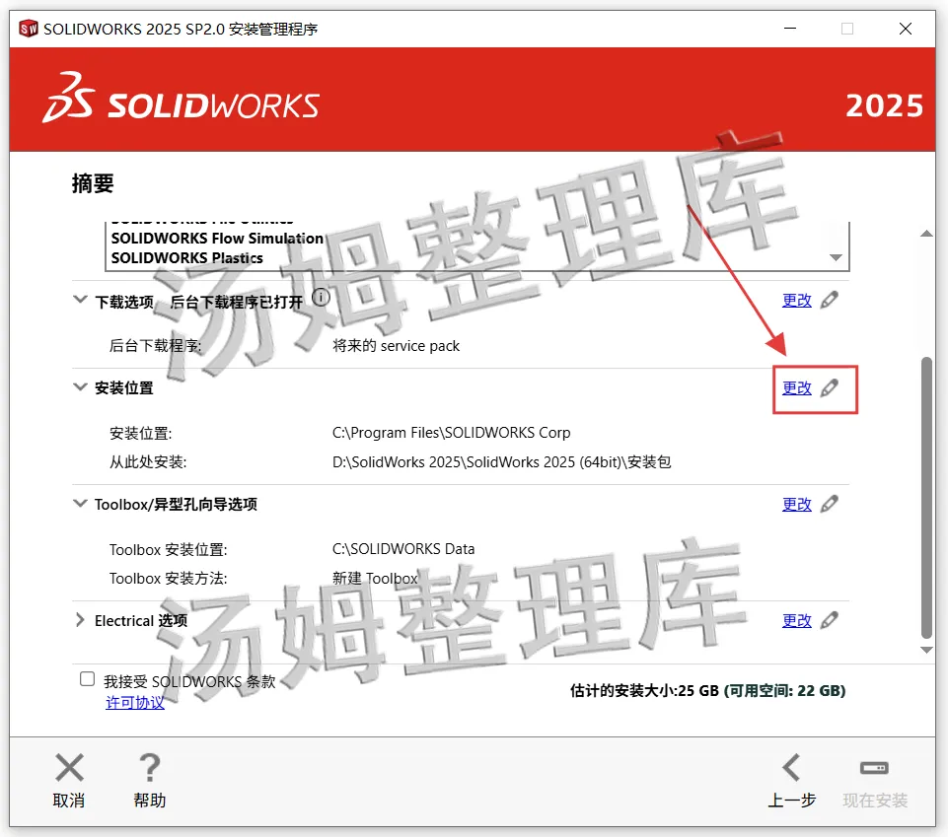Click the vertical scrollbar thumb
948x837 pixels.
point(926,497)
